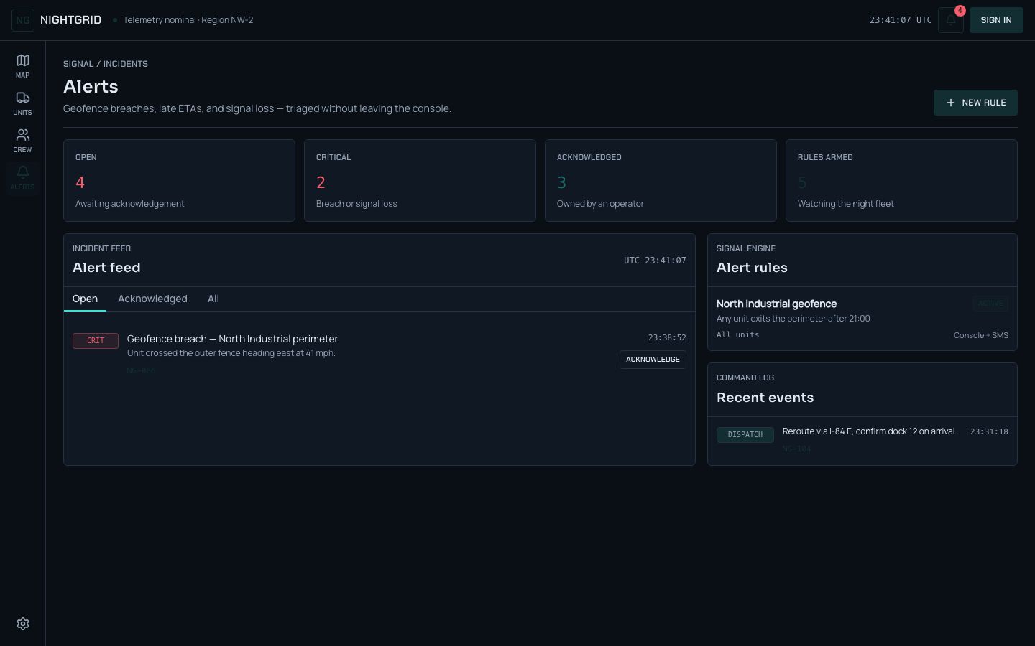Click the 'Recent events' panel heading
This screenshot has width=1035, height=646.
point(765,398)
